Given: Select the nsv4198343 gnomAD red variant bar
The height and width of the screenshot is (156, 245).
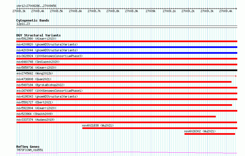Looking at the screenshot, I should point(127,99).
